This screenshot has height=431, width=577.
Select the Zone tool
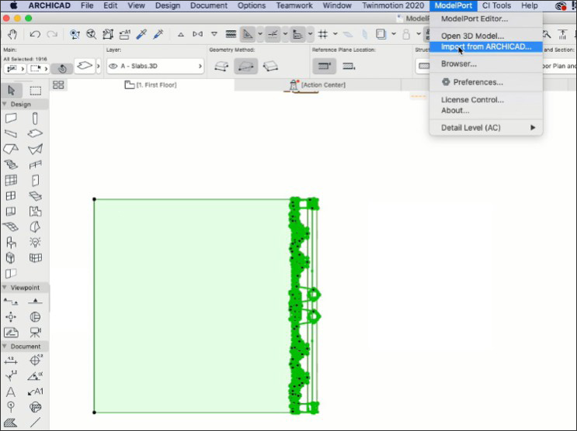click(x=35, y=212)
